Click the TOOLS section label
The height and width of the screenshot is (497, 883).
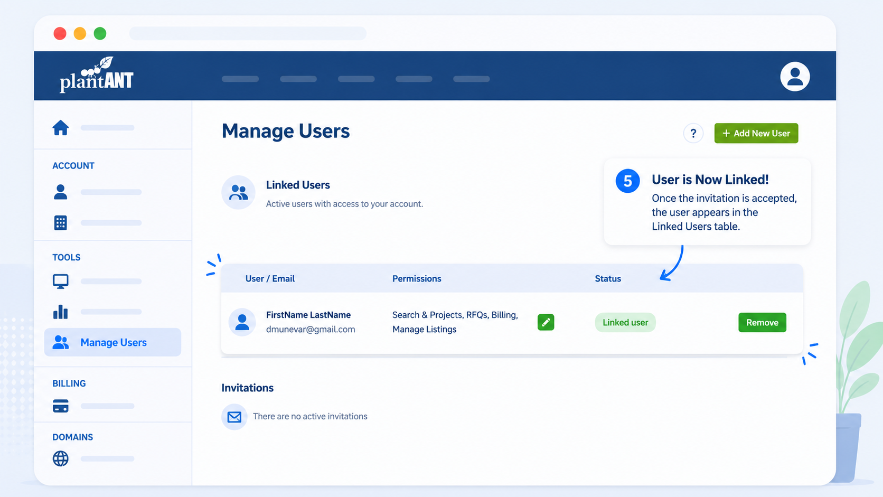click(67, 257)
